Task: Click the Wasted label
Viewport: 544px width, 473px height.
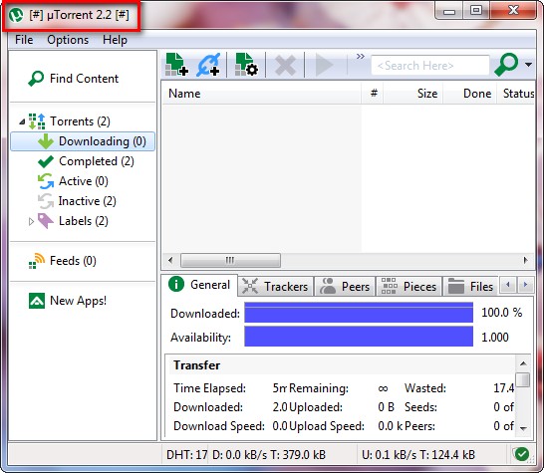Action: coord(425,388)
